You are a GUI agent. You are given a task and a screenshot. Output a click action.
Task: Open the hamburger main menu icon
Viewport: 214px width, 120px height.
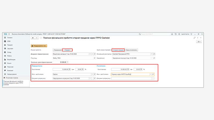[x=9, y=34]
